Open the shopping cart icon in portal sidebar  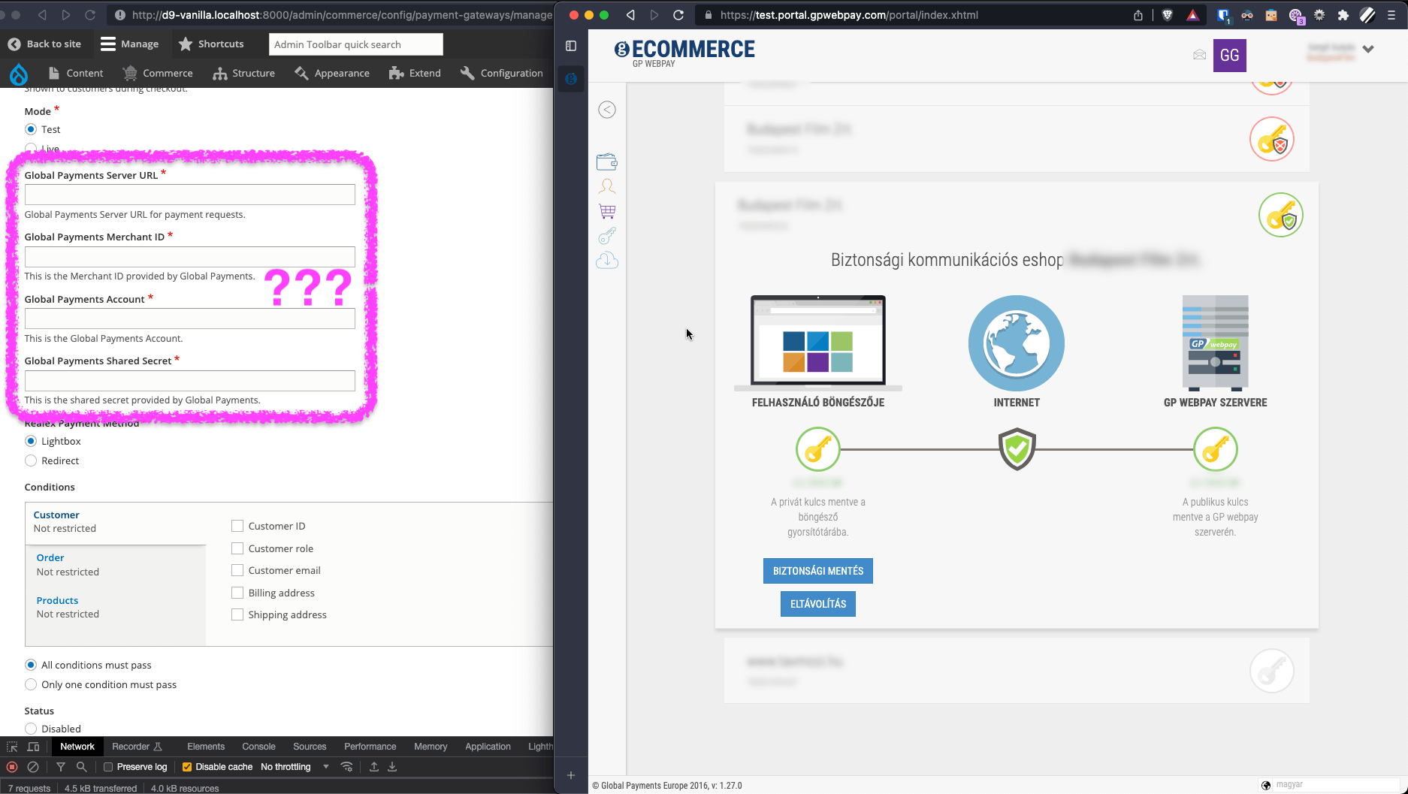coord(607,211)
